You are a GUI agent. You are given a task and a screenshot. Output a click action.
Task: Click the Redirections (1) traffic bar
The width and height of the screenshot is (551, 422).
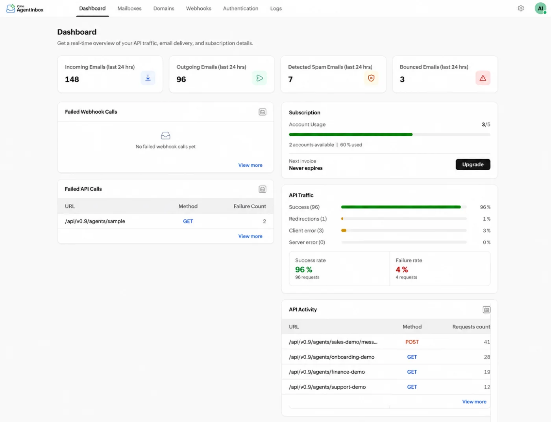pos(404,219)
